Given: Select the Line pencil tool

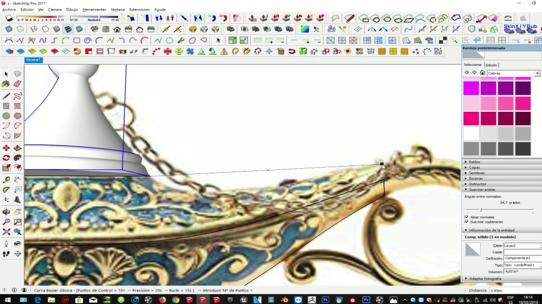Looking at the screenshot, I should [x=6, y=96].
